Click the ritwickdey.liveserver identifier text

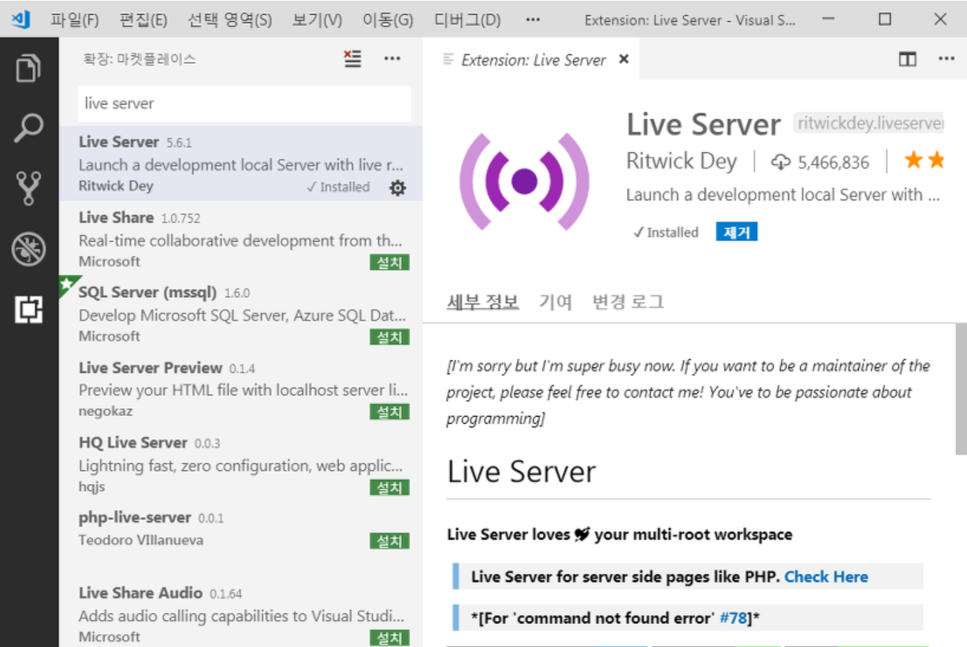click(x=868, y=123)
